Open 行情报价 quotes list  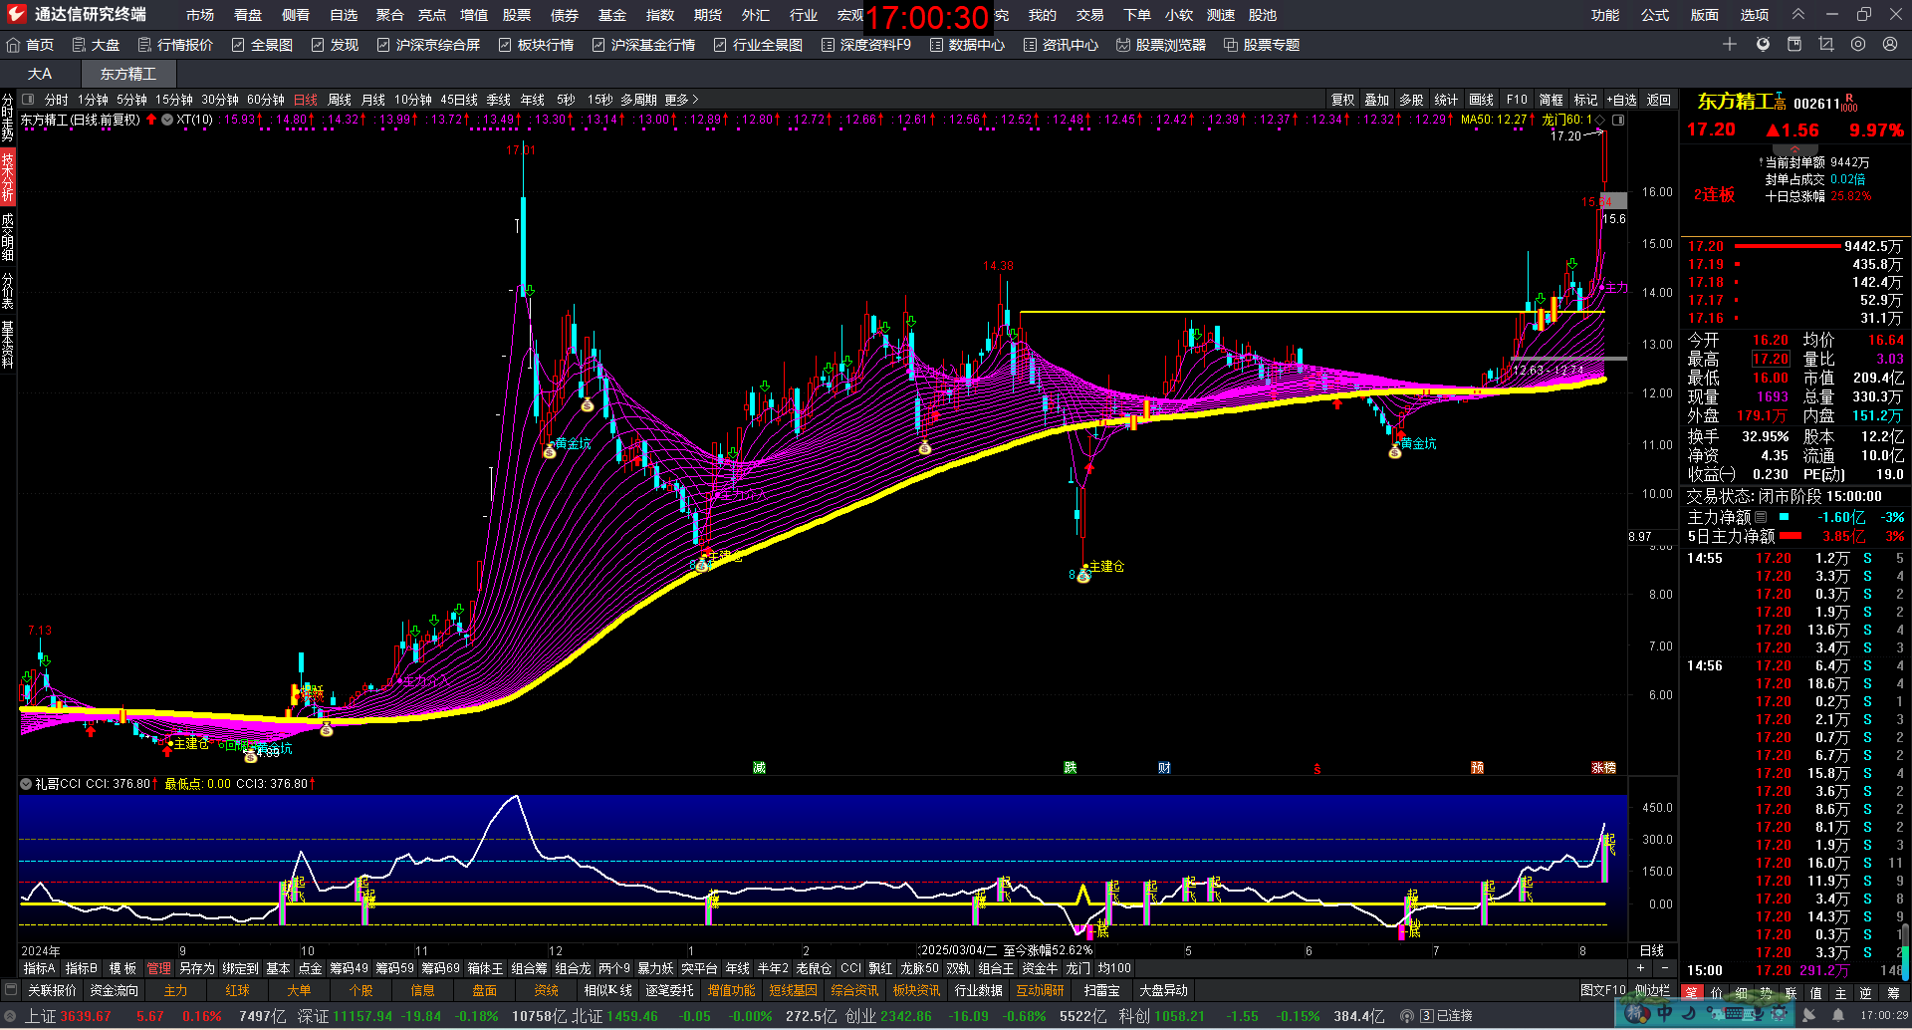[175, 45]
